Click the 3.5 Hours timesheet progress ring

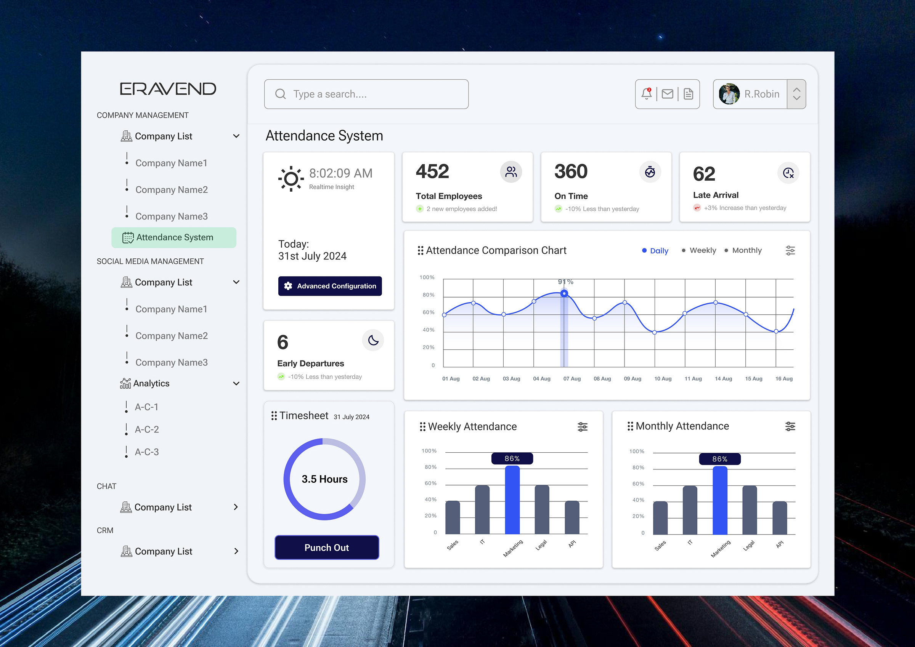(324, 479)
